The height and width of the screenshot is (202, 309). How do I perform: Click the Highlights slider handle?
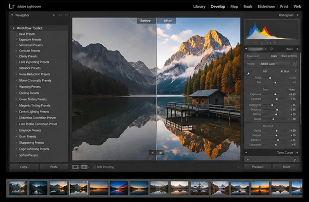272,105
